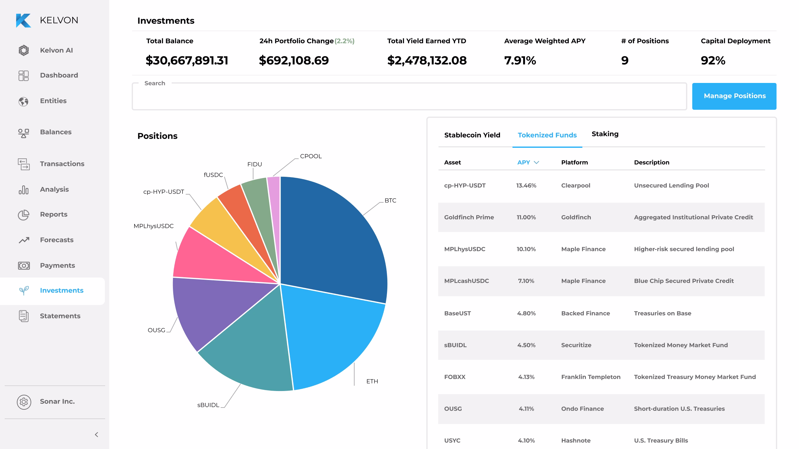Collapse the sidebar with the left chevron
This screenshot has height=449, width=799.
(x=96, y=435)
